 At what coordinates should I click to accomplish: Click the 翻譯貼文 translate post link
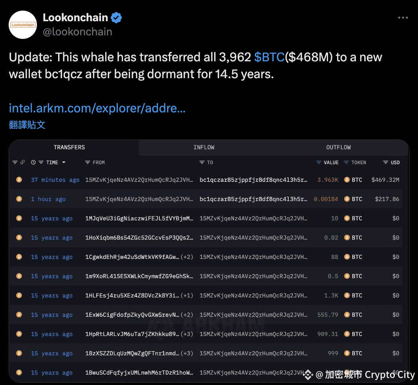tap(27, 125)
